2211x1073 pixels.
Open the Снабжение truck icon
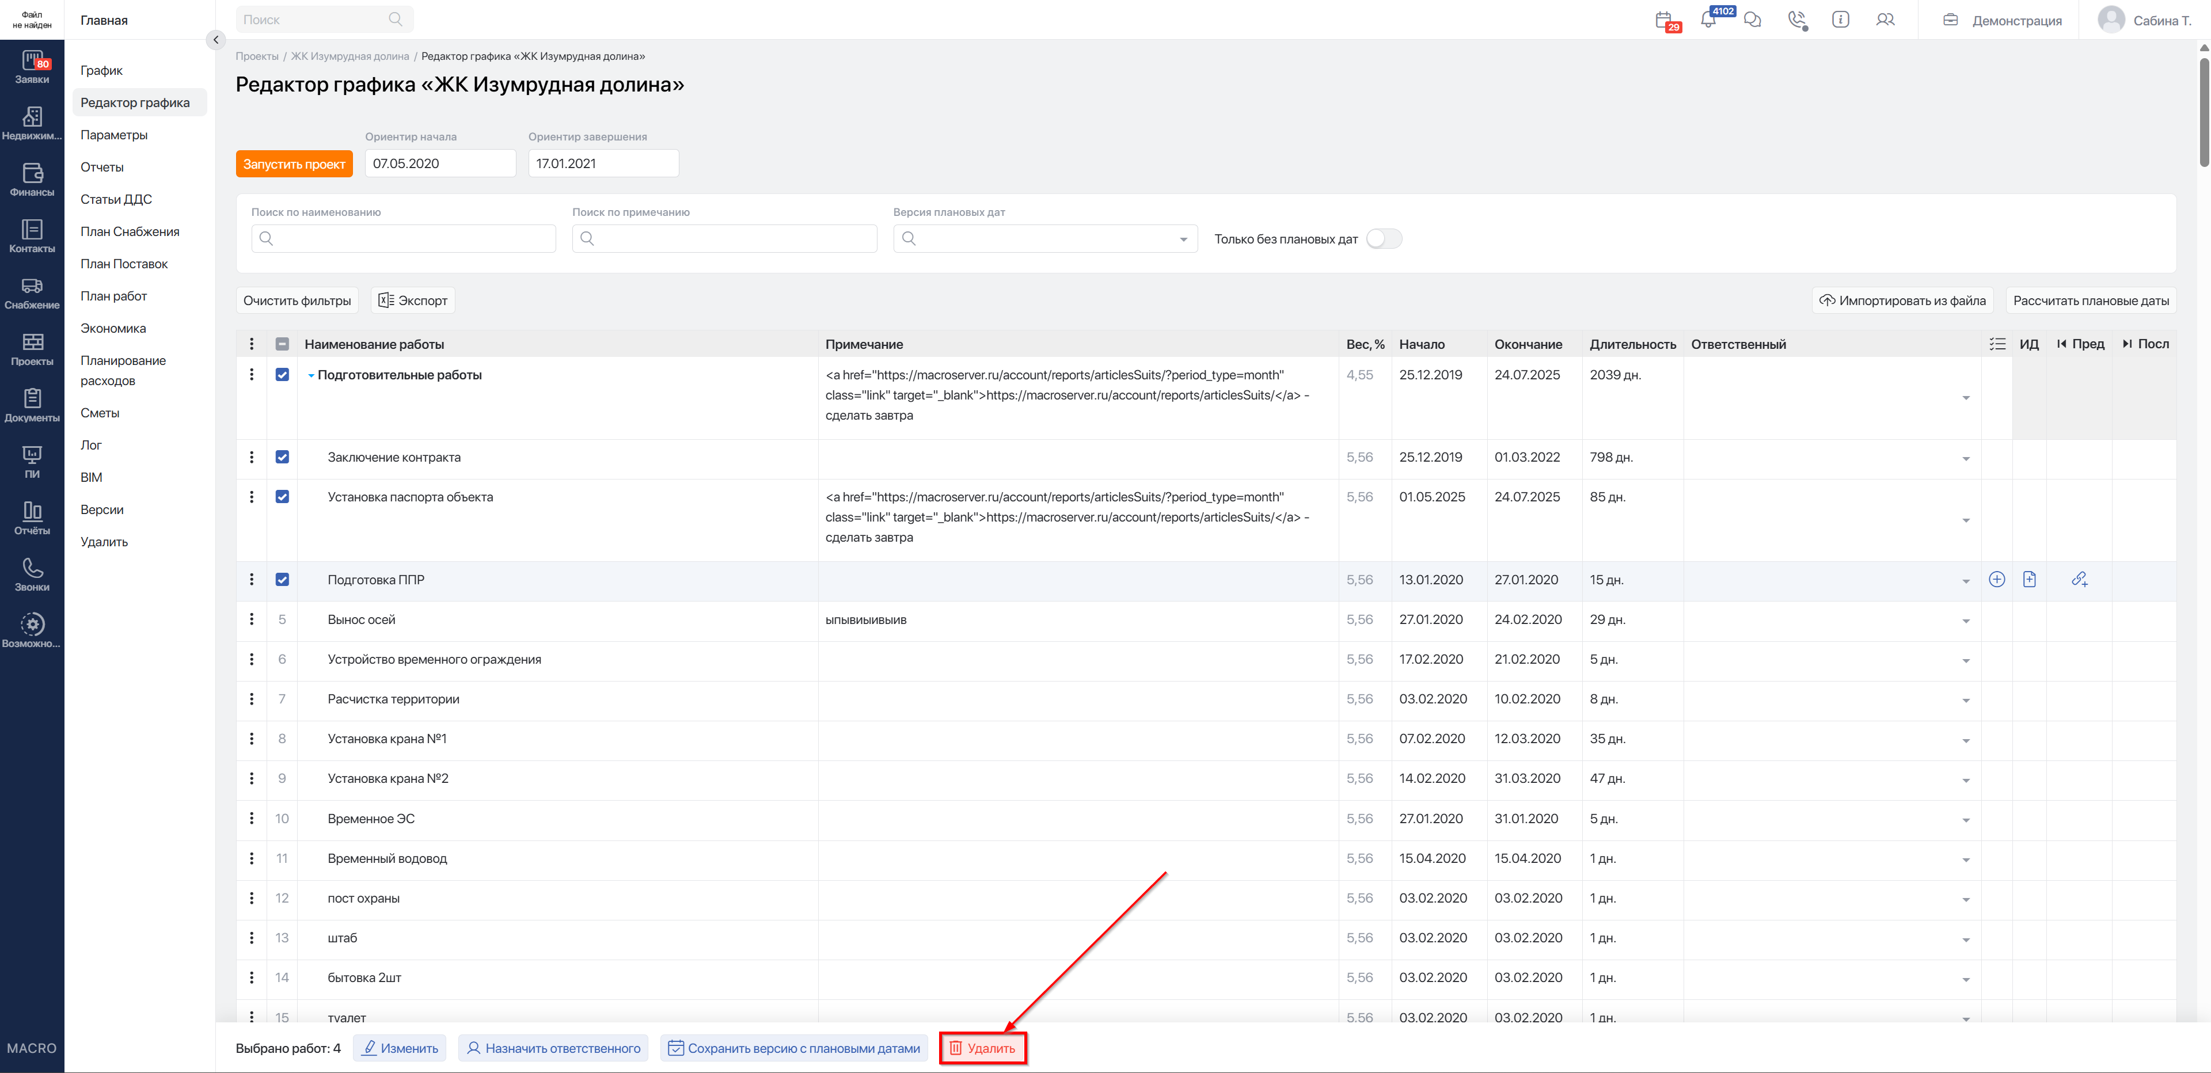(x=32, y=292)
